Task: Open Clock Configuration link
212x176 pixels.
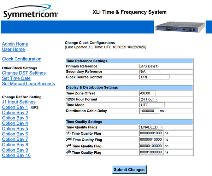Action: pyautogui.click(x=22, y=59)
